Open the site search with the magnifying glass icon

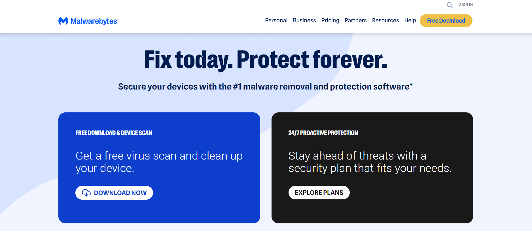click(450, 5)
